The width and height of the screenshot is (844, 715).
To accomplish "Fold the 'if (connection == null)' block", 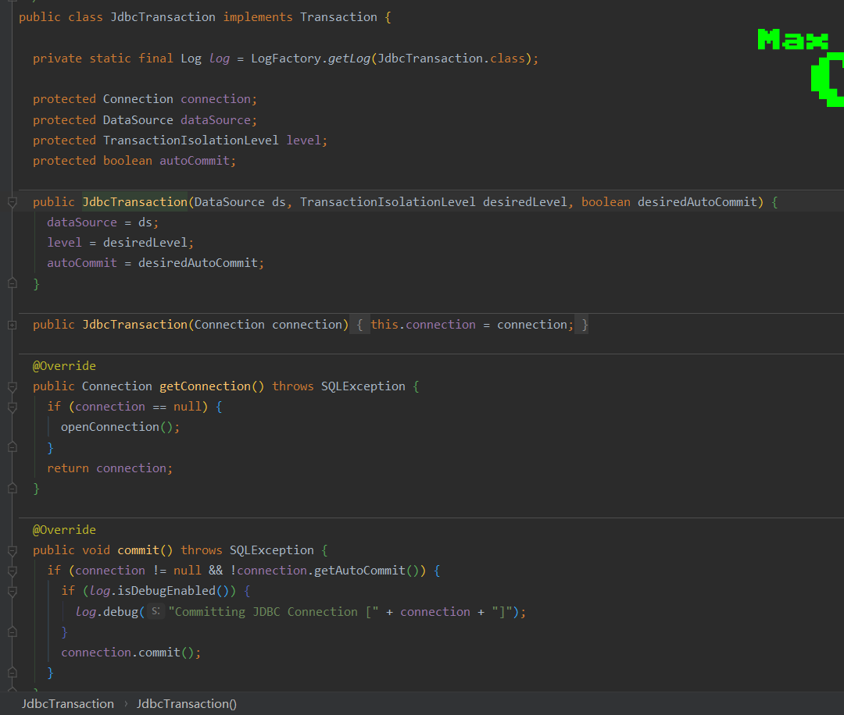I will (13, 407).
